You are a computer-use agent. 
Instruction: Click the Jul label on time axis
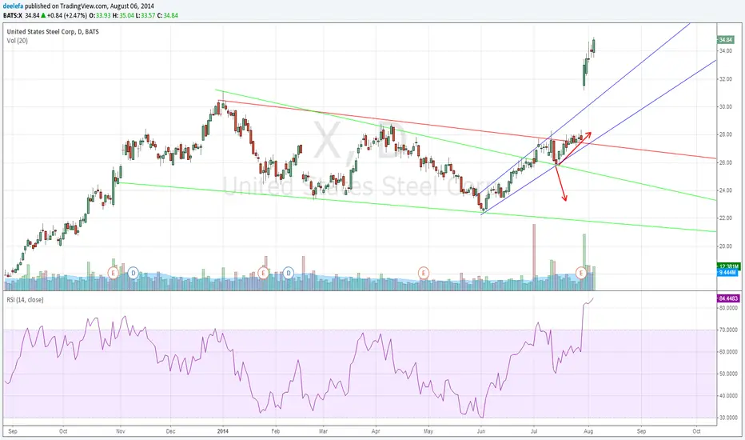(x=533, y=431)
